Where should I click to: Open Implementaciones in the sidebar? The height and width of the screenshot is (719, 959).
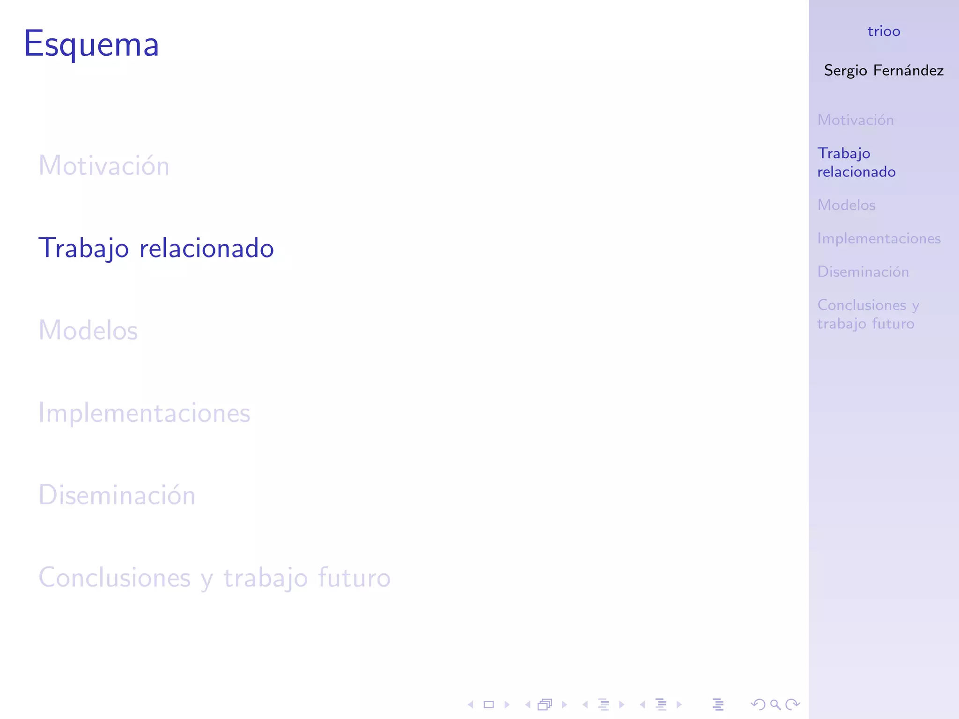879,238
